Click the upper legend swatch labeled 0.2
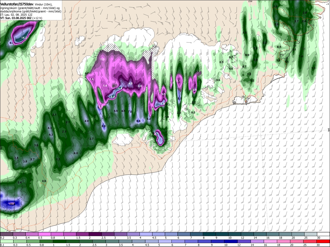This screenshot has height=247, width=330. point(6,234)
